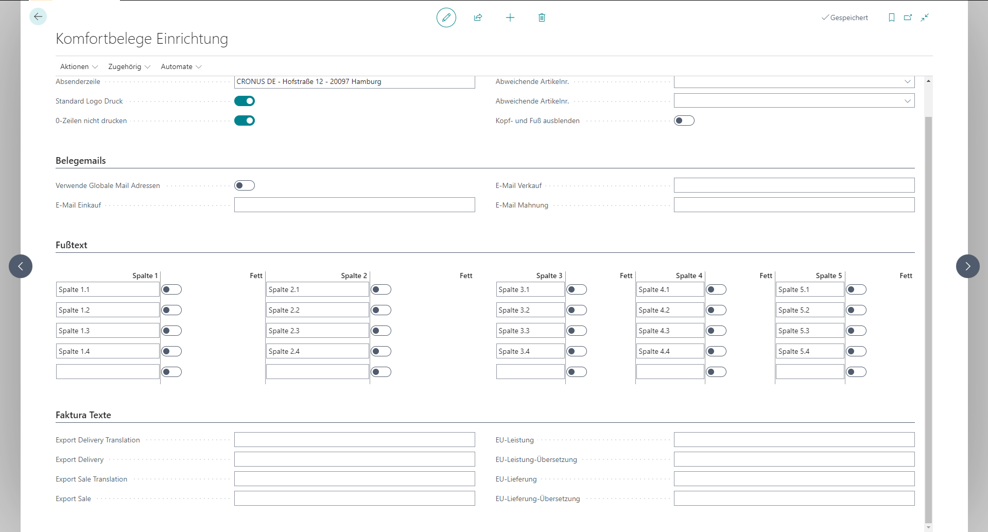988x532 pixels.
Task: Toggle Verwende Globale Mail Adressen on
Action: 245,185
